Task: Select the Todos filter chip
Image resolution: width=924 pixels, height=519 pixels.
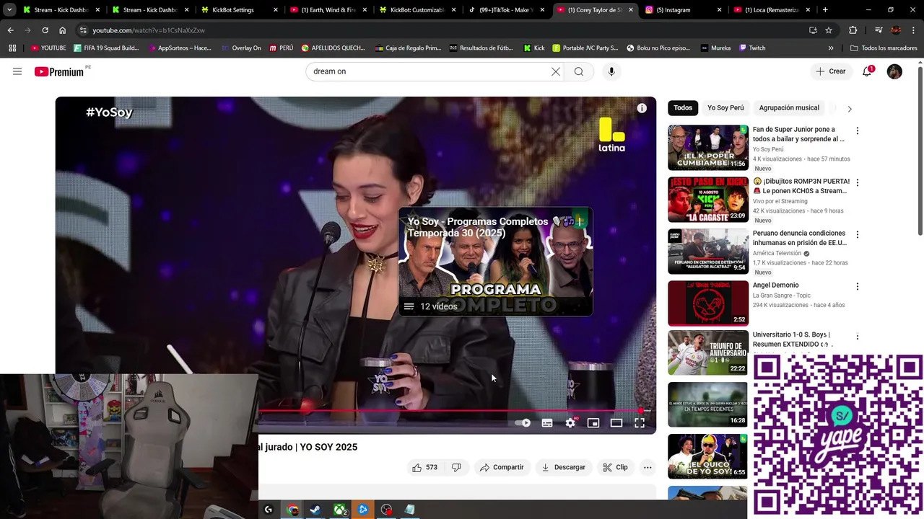Action: click(683, 108)
